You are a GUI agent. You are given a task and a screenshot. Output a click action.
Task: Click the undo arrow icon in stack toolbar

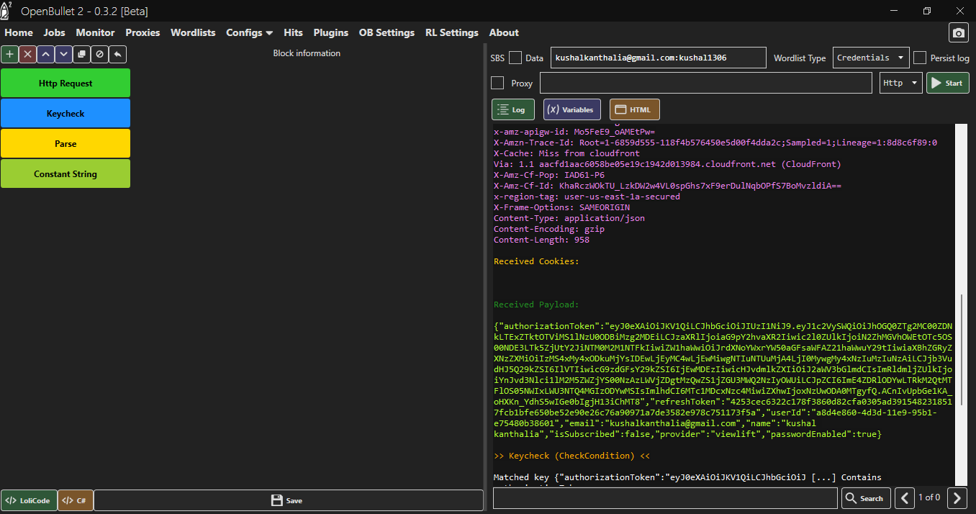pyautogui.click(x=118, y=54)
